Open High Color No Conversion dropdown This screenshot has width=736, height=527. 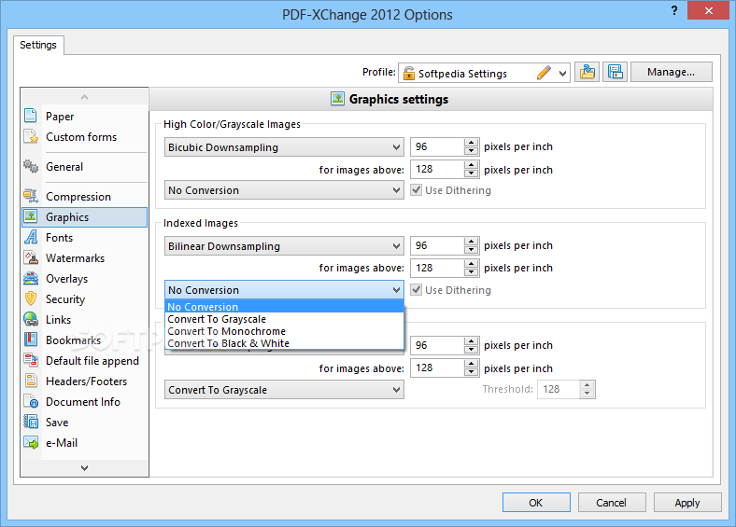284,190
